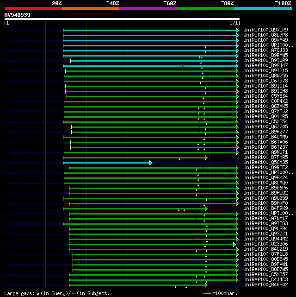The width and height of the screenshot is (296, 297).
Task: Pick the UniRef100_B9FVW1 hit label
Action: [265, 265]
